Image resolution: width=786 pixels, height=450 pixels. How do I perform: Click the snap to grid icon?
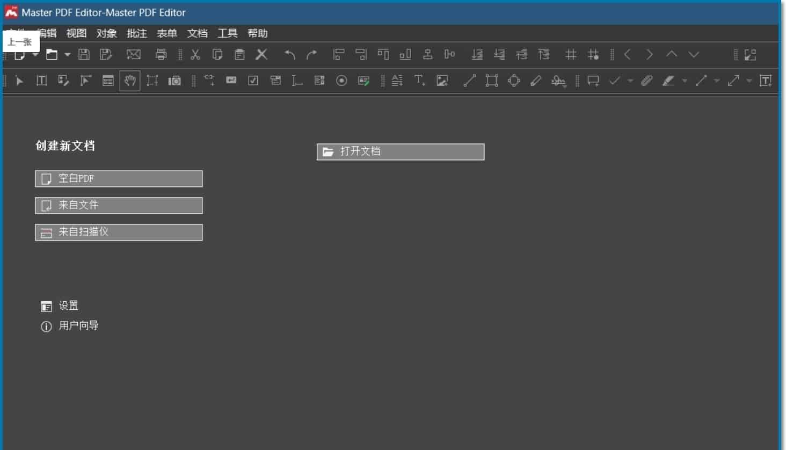tap(593, 54)
